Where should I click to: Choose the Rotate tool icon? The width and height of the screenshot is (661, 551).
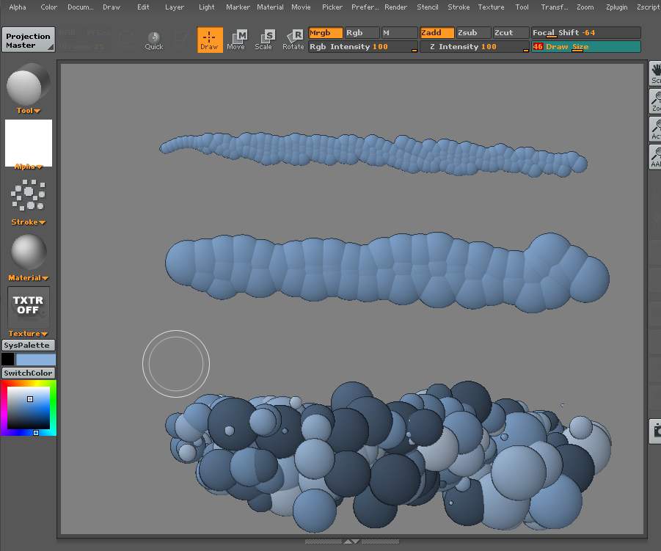tap(293, 40)
